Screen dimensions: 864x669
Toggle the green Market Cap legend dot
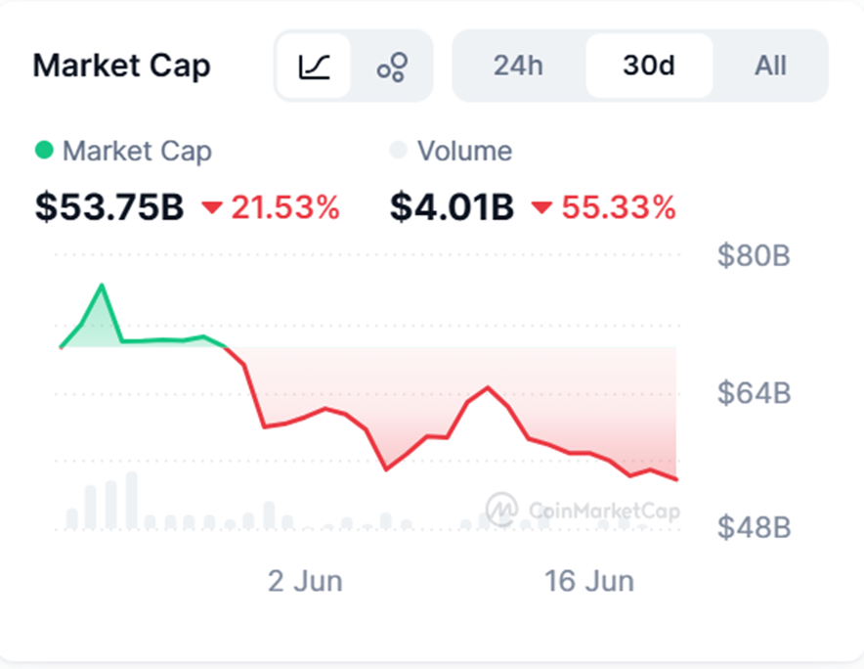[44, 151]
